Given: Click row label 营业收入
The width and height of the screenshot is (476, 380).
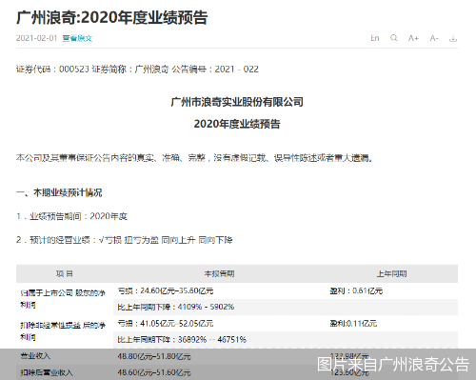Looking at the screenshot, I should coord(35,356).
